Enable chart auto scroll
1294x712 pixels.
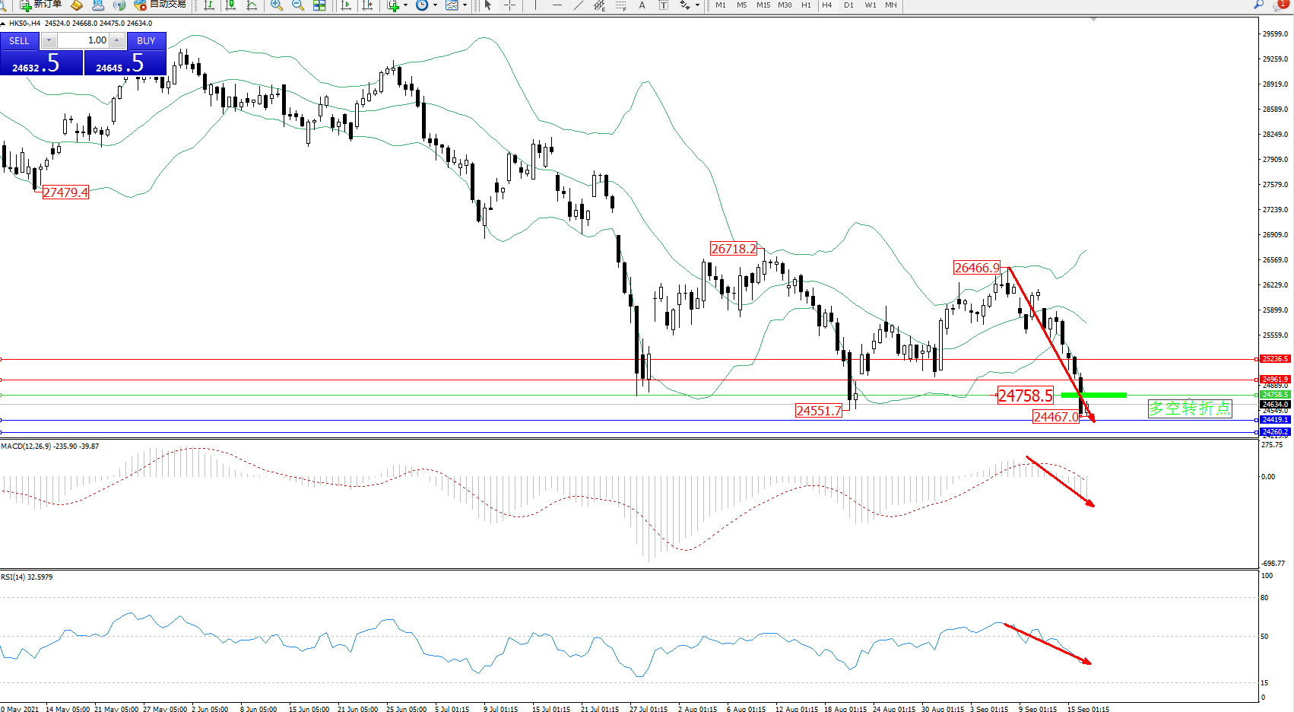click(346, 5)
